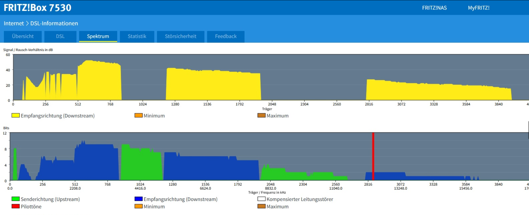Click 'Kompensierter Leitungsstörer' legend text
This screenshot has height=215, width=529.
pyautogui.click(x=300, y=199)
